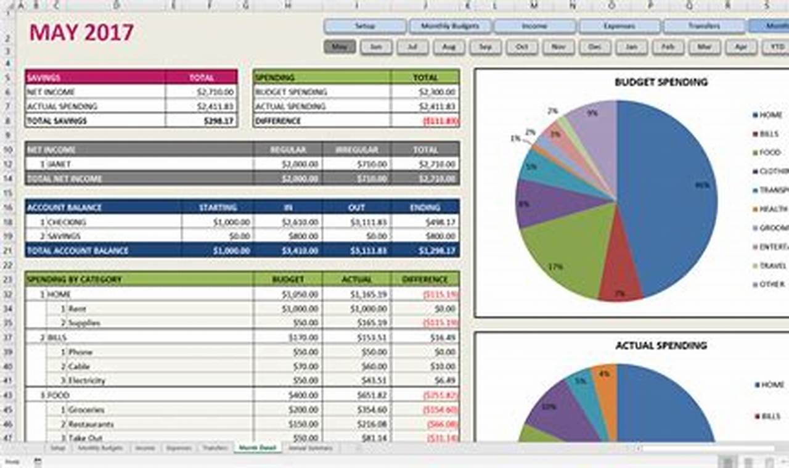Image resolution: width=789 pixels, height=468 pixels.
Task: Switch to the Transfers sheet tab
Action: (215, 448)
